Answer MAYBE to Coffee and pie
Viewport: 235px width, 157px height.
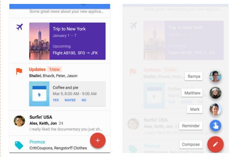(70, 100)
